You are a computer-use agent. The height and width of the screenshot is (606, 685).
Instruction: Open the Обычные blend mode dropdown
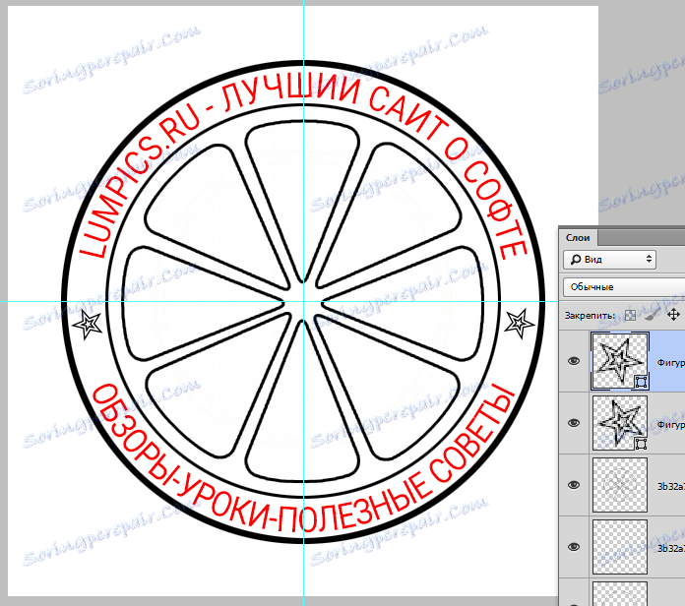coord(625,287)
